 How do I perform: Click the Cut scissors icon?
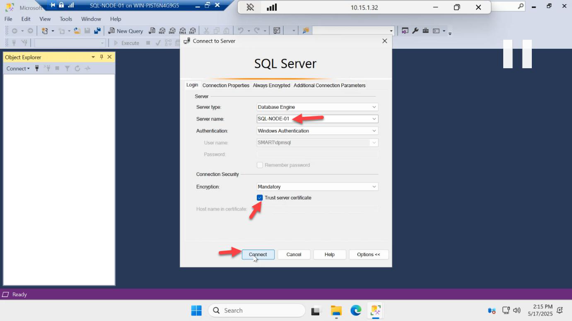206,31
